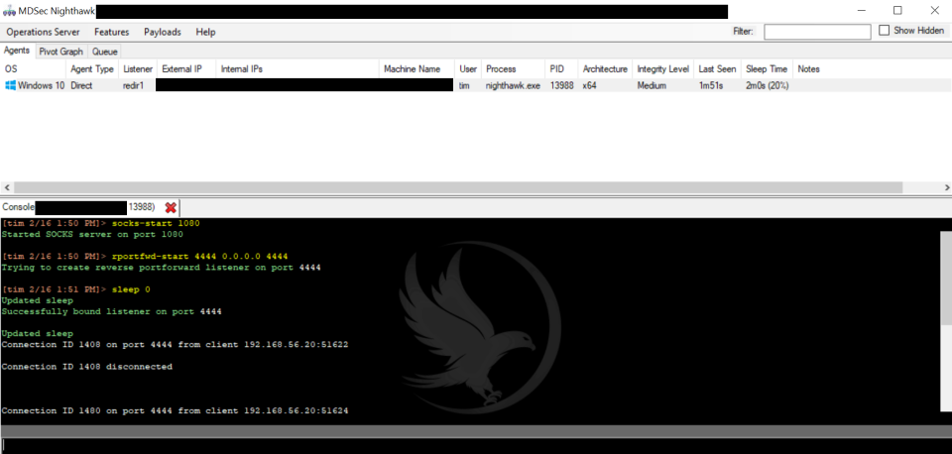Image resolution: width=952 pixels, height=454 pixels.
Task: Click the Connection ID 1408 from client line
Action: (175, 345)
